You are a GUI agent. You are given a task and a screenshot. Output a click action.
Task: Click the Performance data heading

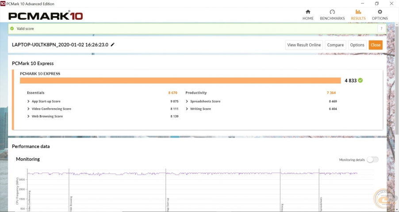tap(31, 147)
